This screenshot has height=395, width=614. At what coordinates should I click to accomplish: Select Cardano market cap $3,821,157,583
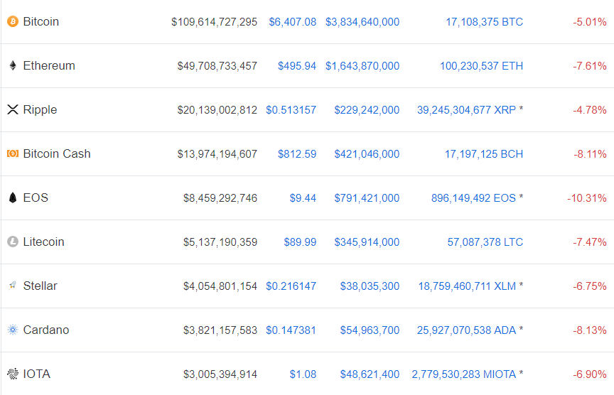point(220,330)
